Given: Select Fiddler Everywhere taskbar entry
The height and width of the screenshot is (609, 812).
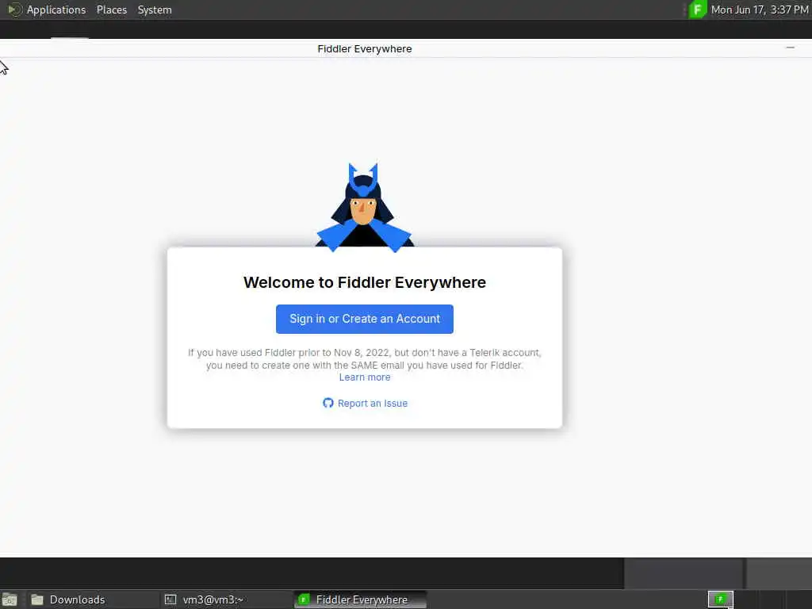Looking at the screenshot, I should [361, 599].
